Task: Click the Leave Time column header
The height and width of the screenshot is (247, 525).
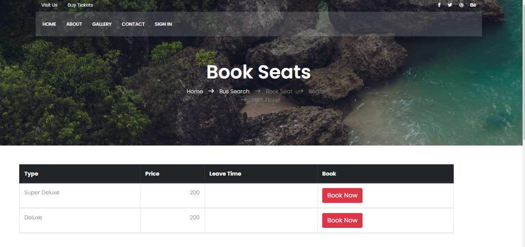Action: pyautogui.click(x=225, y=174)
